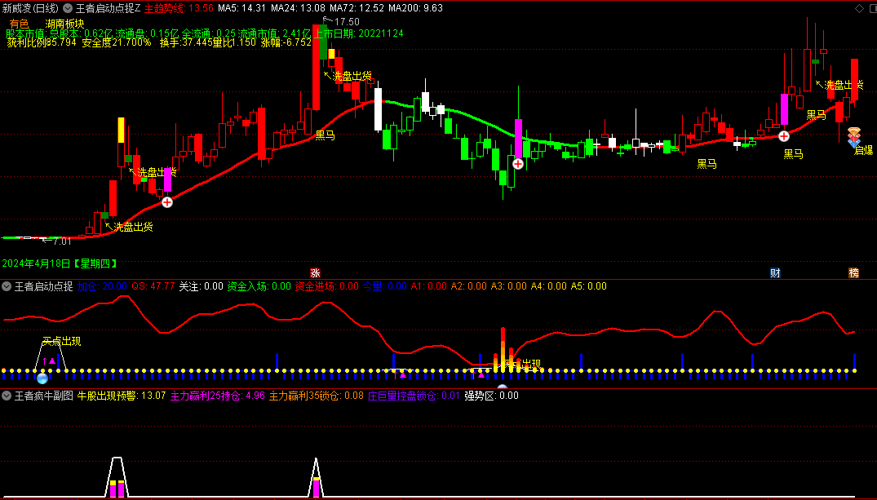The height and width of the screenshot is (500, 877).
Task: Click the 资金进场: 0.00 value
Action: tap(326, 286)
